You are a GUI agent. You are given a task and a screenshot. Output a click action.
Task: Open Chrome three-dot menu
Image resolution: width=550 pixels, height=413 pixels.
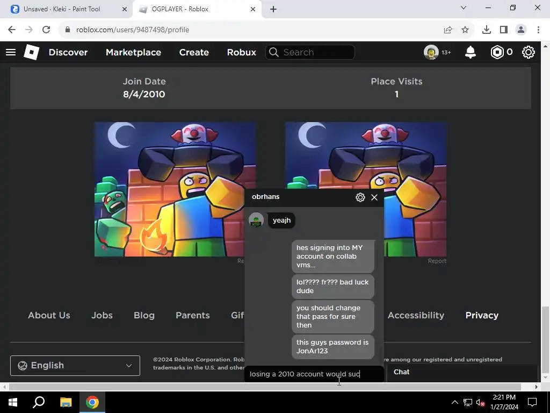[538, 30]
